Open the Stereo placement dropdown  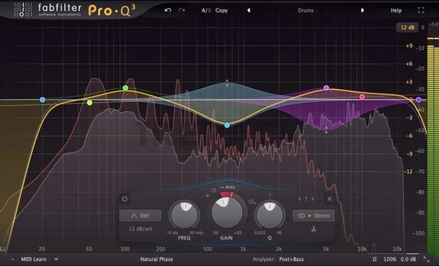coord(314,215)
